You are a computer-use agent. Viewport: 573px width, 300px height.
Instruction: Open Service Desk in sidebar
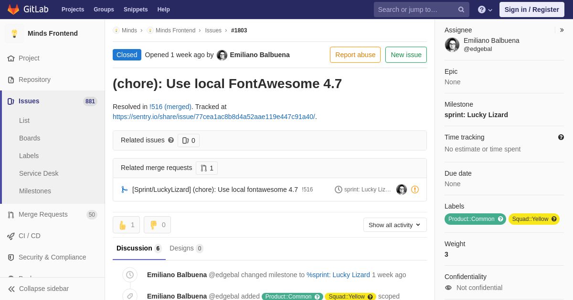(x=39, y=173)
